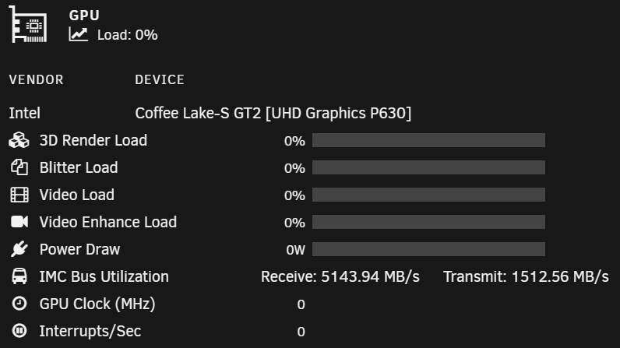The height and width of the screenshot is (348, 620).
Task: Click the 3D Render Load progress bar
Action: point(428,140)
